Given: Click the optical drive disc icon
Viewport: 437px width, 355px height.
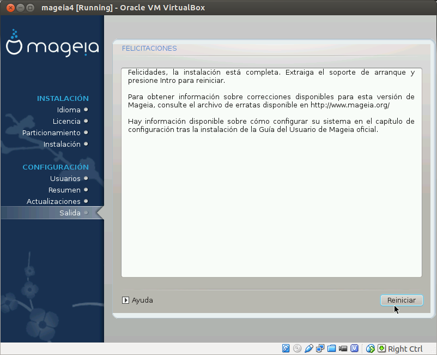Looking at the screenshot, I should coord(298,348).
